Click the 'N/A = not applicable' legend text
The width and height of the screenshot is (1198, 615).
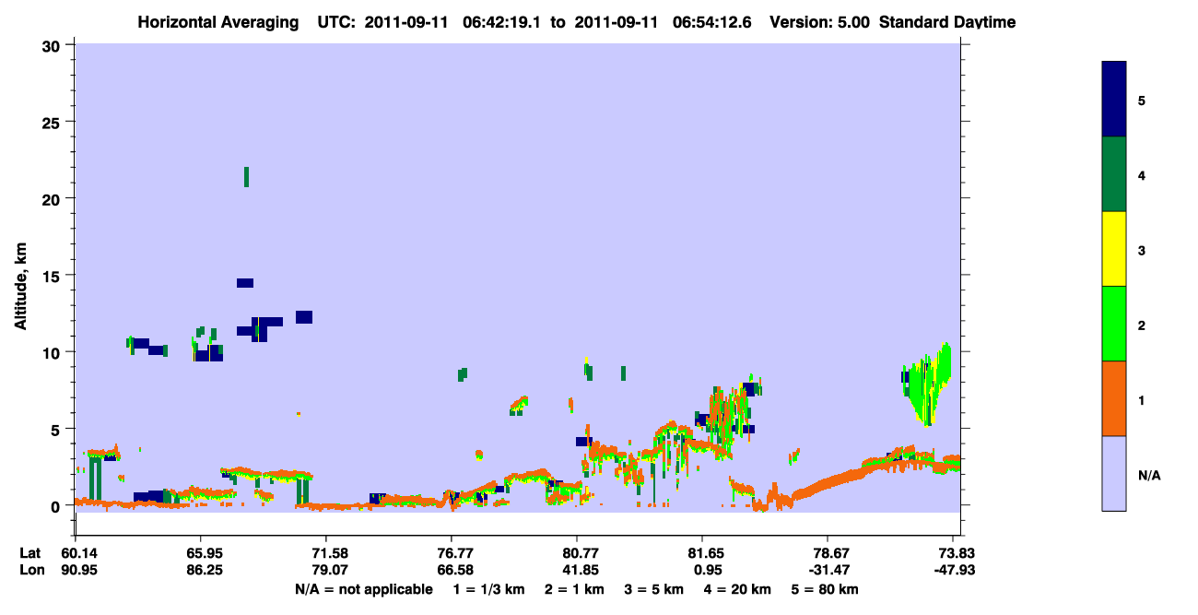[364, 589]
